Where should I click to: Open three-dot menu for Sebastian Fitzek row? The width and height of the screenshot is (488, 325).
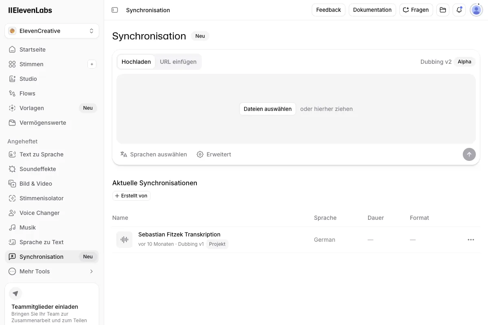471,240
